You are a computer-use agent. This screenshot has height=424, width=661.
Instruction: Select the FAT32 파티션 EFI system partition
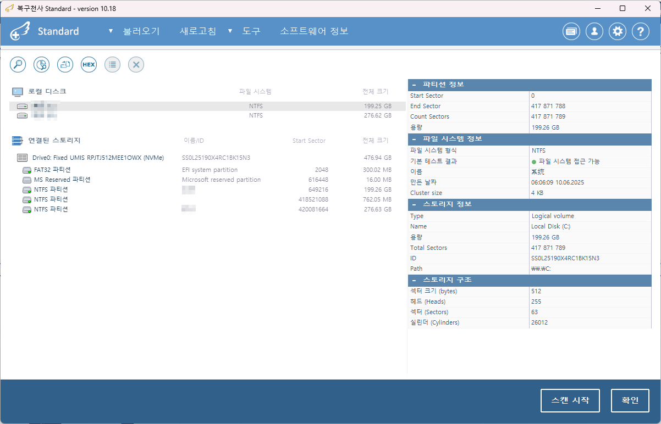52,170
